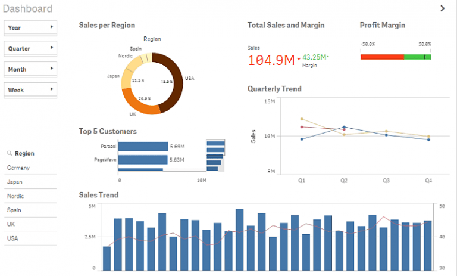Select Japan in the Region list
Viewport: 457px width, 276px height.
click(x=30, y=182)
